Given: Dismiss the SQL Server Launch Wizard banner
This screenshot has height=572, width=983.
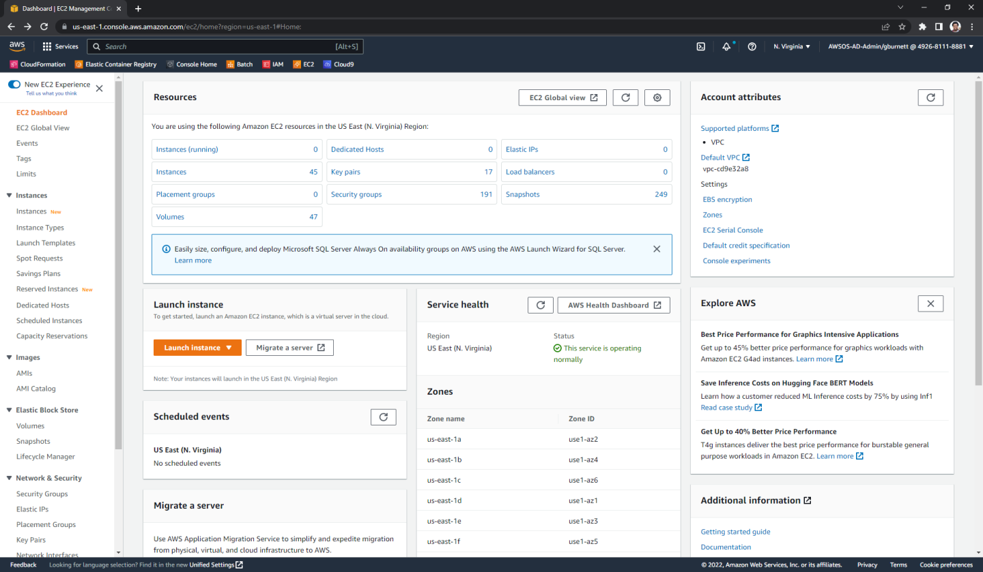Looking at the screenshot, I should coord(657,249).
